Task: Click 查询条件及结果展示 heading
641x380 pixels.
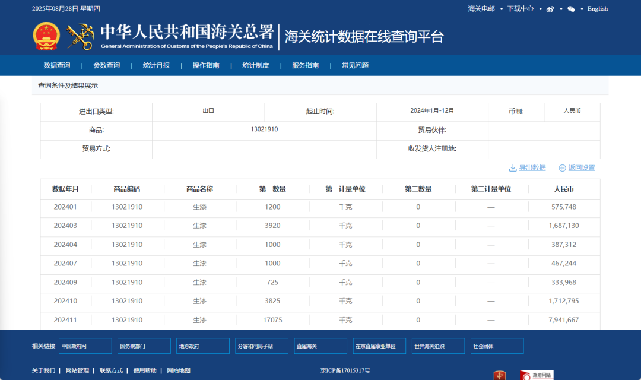Action: [68, 86]
